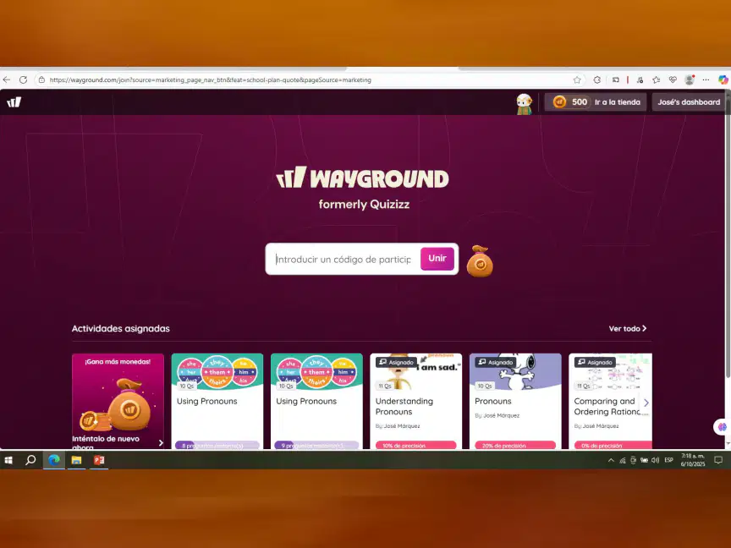
Task: Go back with the browser back arrow
Action: click(x=7, y=79)
